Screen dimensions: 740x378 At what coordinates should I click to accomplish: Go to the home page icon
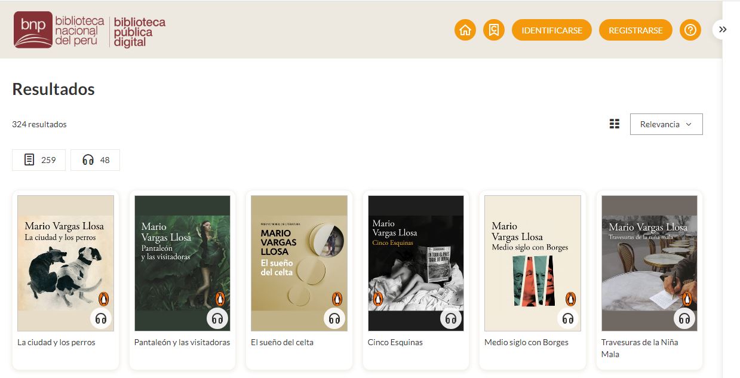click(465, 30)
